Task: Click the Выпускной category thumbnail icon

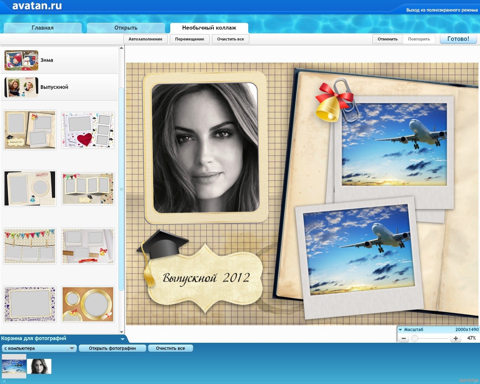Action: tap(21, 87)
